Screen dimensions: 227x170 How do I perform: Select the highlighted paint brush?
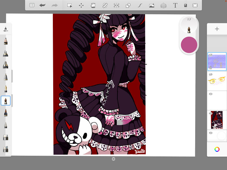(6, 101)
